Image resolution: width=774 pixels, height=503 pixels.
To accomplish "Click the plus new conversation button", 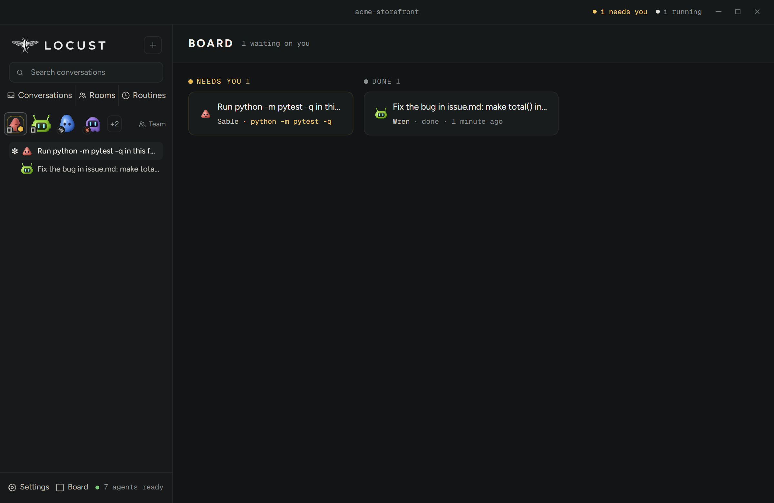I will point(153,45).
